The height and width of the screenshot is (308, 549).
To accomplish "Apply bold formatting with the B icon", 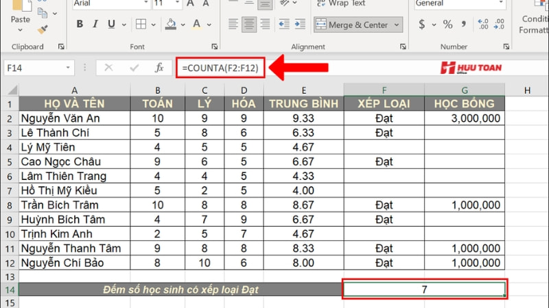I will click(x=80, y=25).
